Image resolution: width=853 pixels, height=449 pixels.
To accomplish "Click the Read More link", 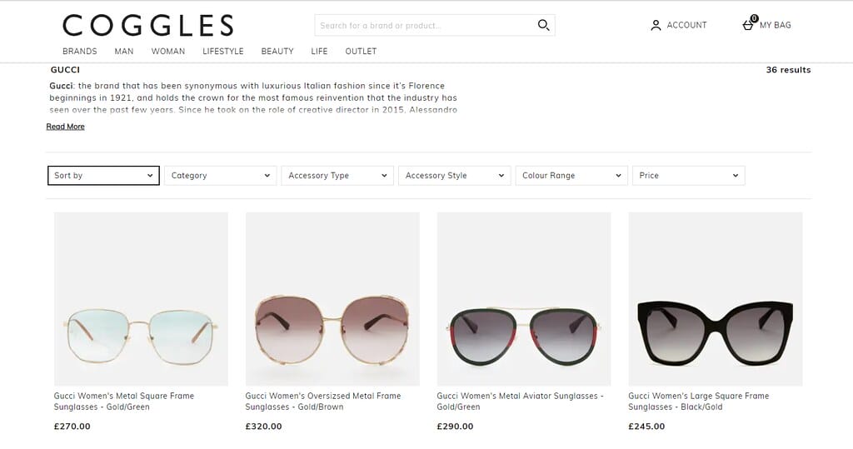I will pyautogui.click(x=65, y=127).
